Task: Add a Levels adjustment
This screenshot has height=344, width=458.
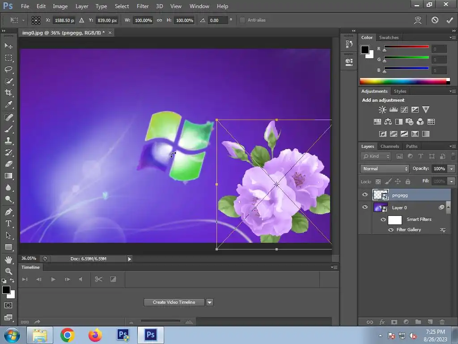Action: [394, 110]
